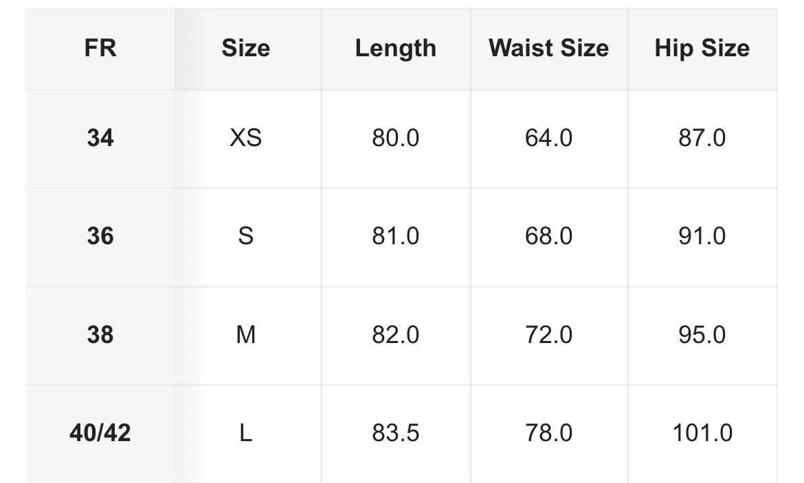Click the L size cell
Screen dimensions: 804x483
[245, 433]
